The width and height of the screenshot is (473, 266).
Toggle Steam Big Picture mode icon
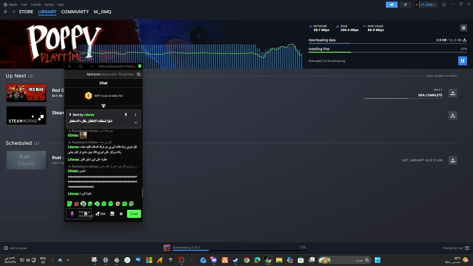(444, 4)
